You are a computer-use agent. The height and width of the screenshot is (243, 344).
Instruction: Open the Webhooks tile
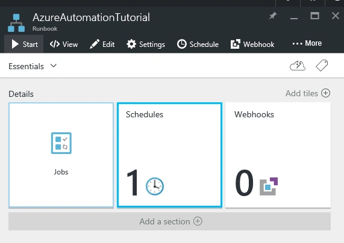pyautogui.click(x=278, y=155)
